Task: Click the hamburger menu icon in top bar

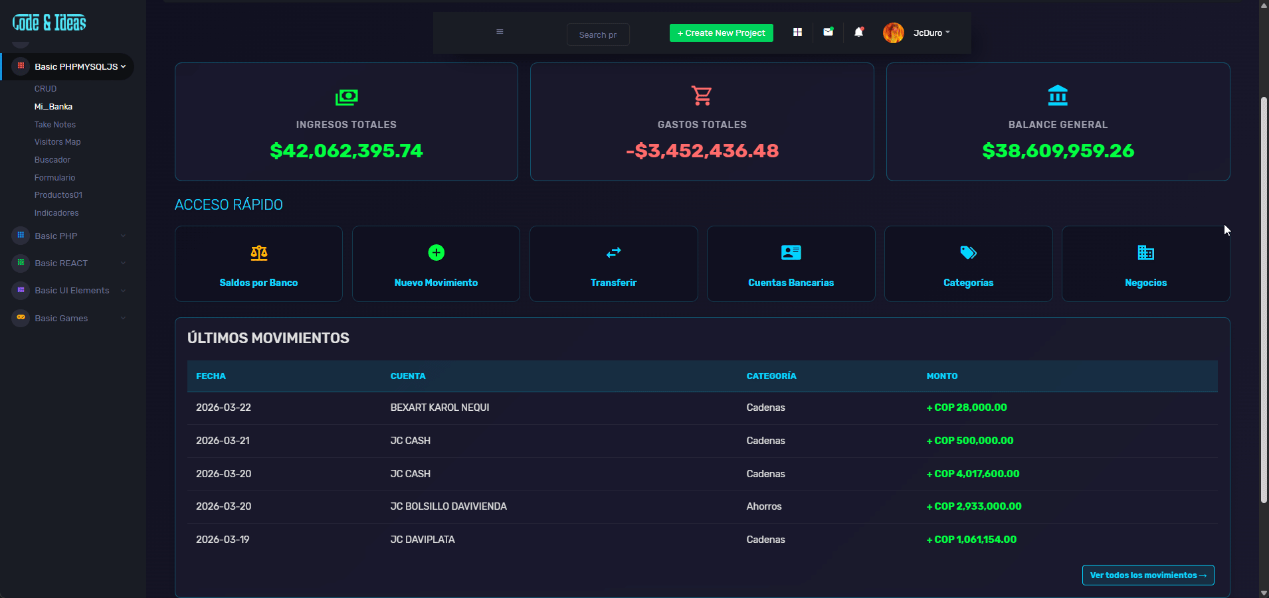Action: 500,32
